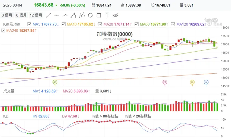The width and height of the screenshot is (231, 138).
Task: Click the MA60 marker on the time axis
Action: 55,82
